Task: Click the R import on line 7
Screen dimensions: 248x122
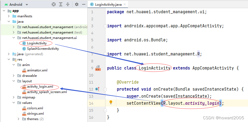Action: pyautogui.click(x=154, y=54)
